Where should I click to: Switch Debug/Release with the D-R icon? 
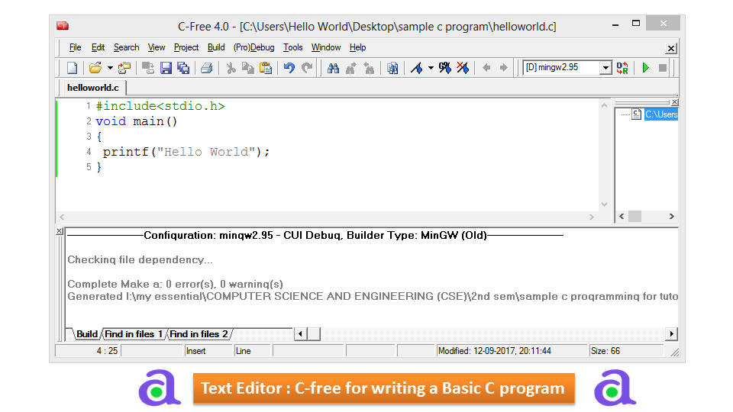pos(622,68)
